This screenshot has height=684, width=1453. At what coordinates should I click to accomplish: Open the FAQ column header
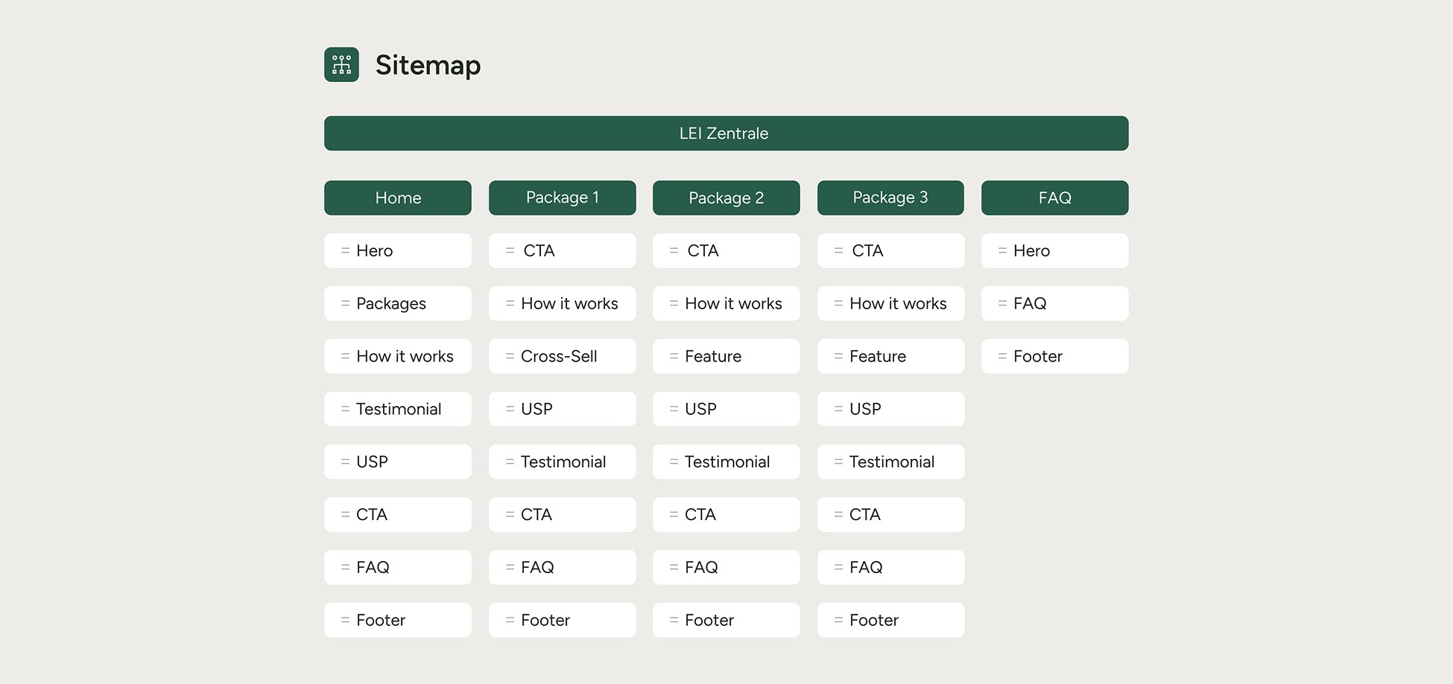coord(1055,197)
